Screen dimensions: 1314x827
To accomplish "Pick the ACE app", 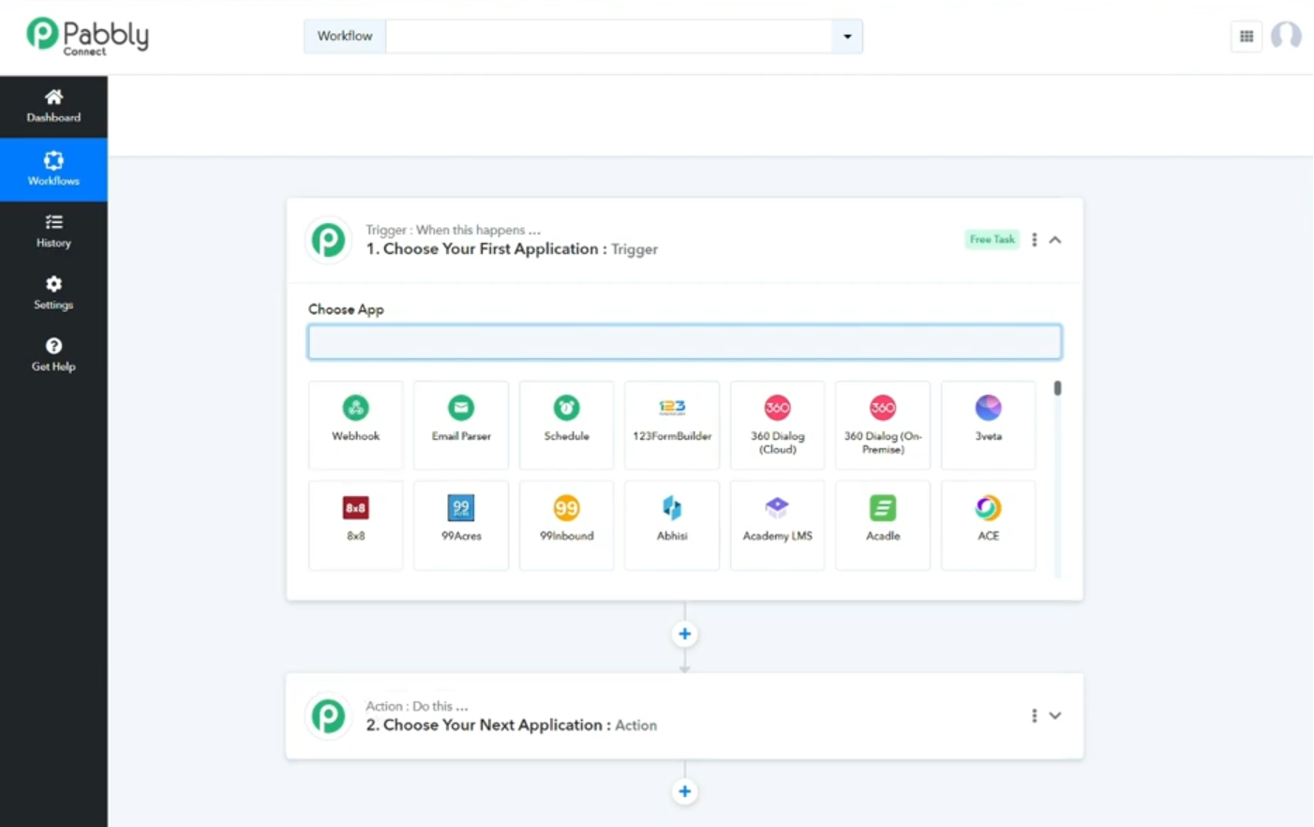I will [x=988, y=525].
